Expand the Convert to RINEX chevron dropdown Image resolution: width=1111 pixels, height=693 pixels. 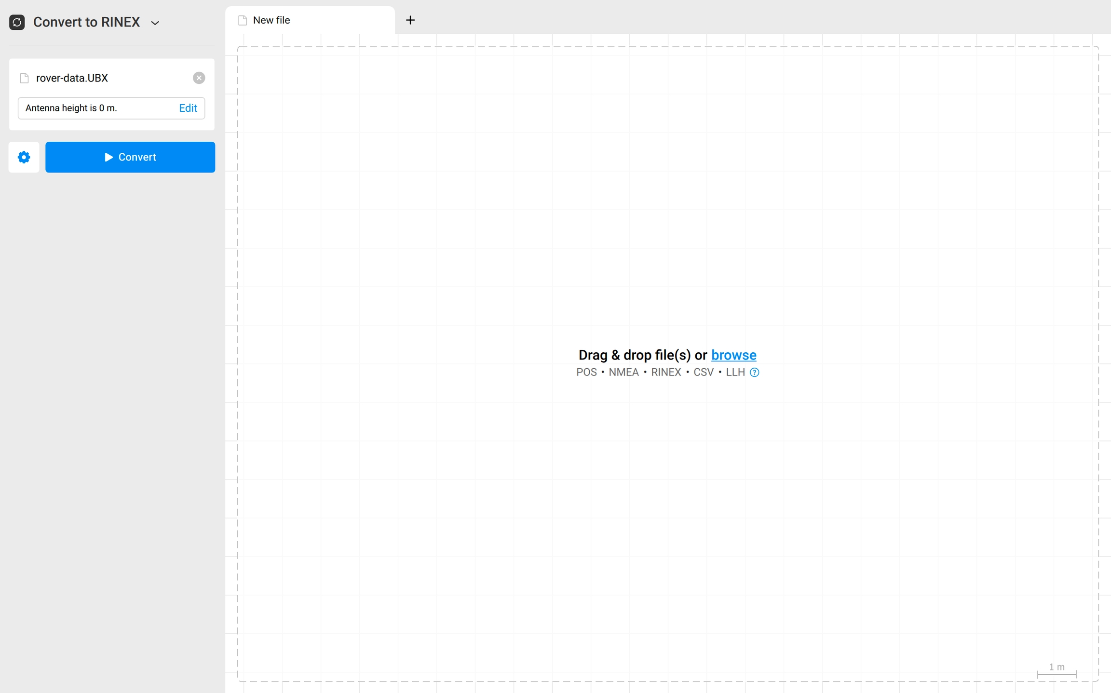click(155, 23)
